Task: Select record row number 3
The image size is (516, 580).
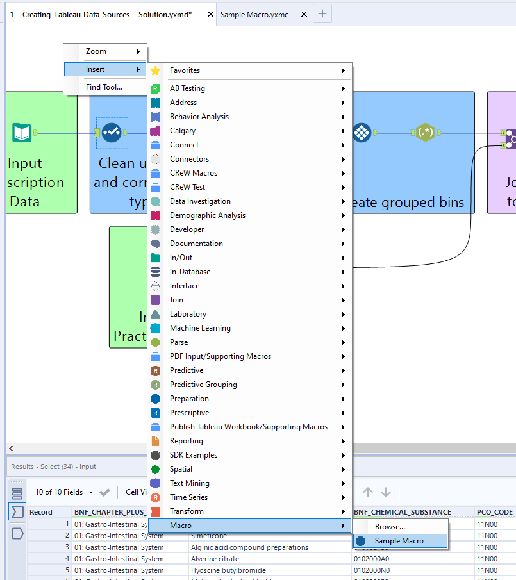Action: 49,547
